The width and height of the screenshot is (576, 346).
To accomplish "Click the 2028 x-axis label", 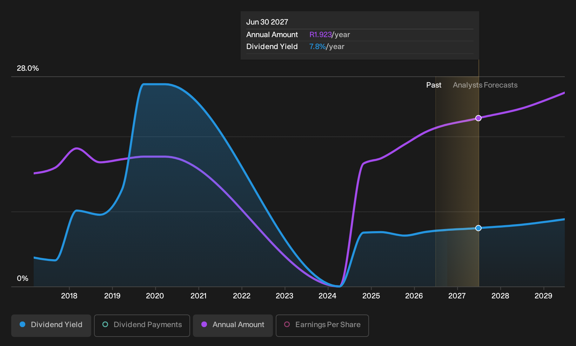I will [x=500, y=296].
